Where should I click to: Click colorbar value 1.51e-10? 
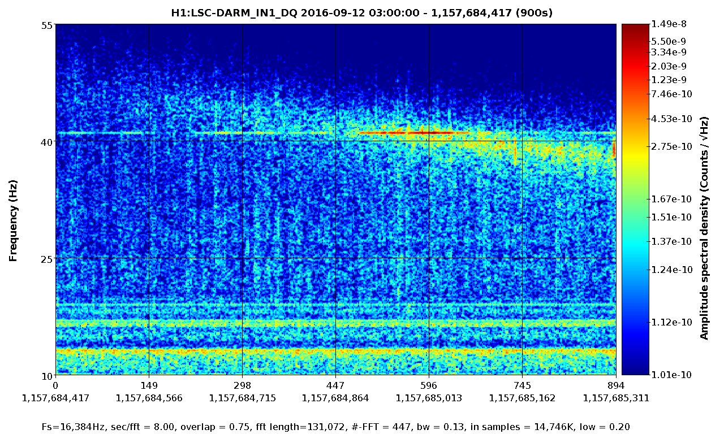[671, 217]
